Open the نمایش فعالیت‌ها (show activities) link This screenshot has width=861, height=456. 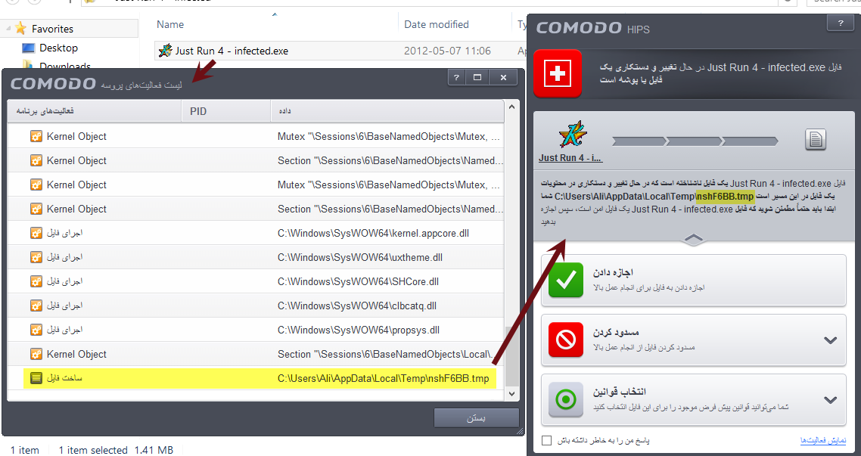tap(823, 441)
